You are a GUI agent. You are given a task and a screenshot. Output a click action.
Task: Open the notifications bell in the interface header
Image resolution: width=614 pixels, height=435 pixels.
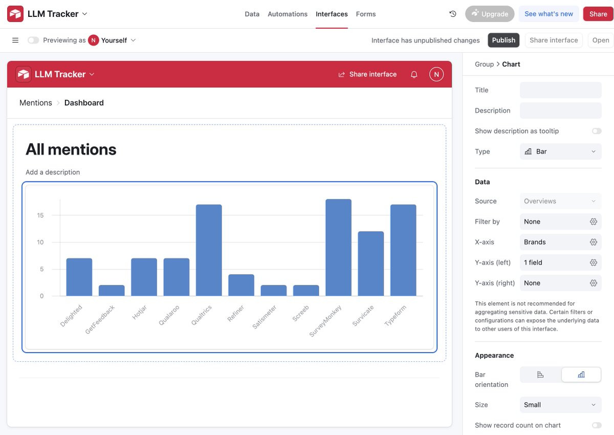click(414, 74)
